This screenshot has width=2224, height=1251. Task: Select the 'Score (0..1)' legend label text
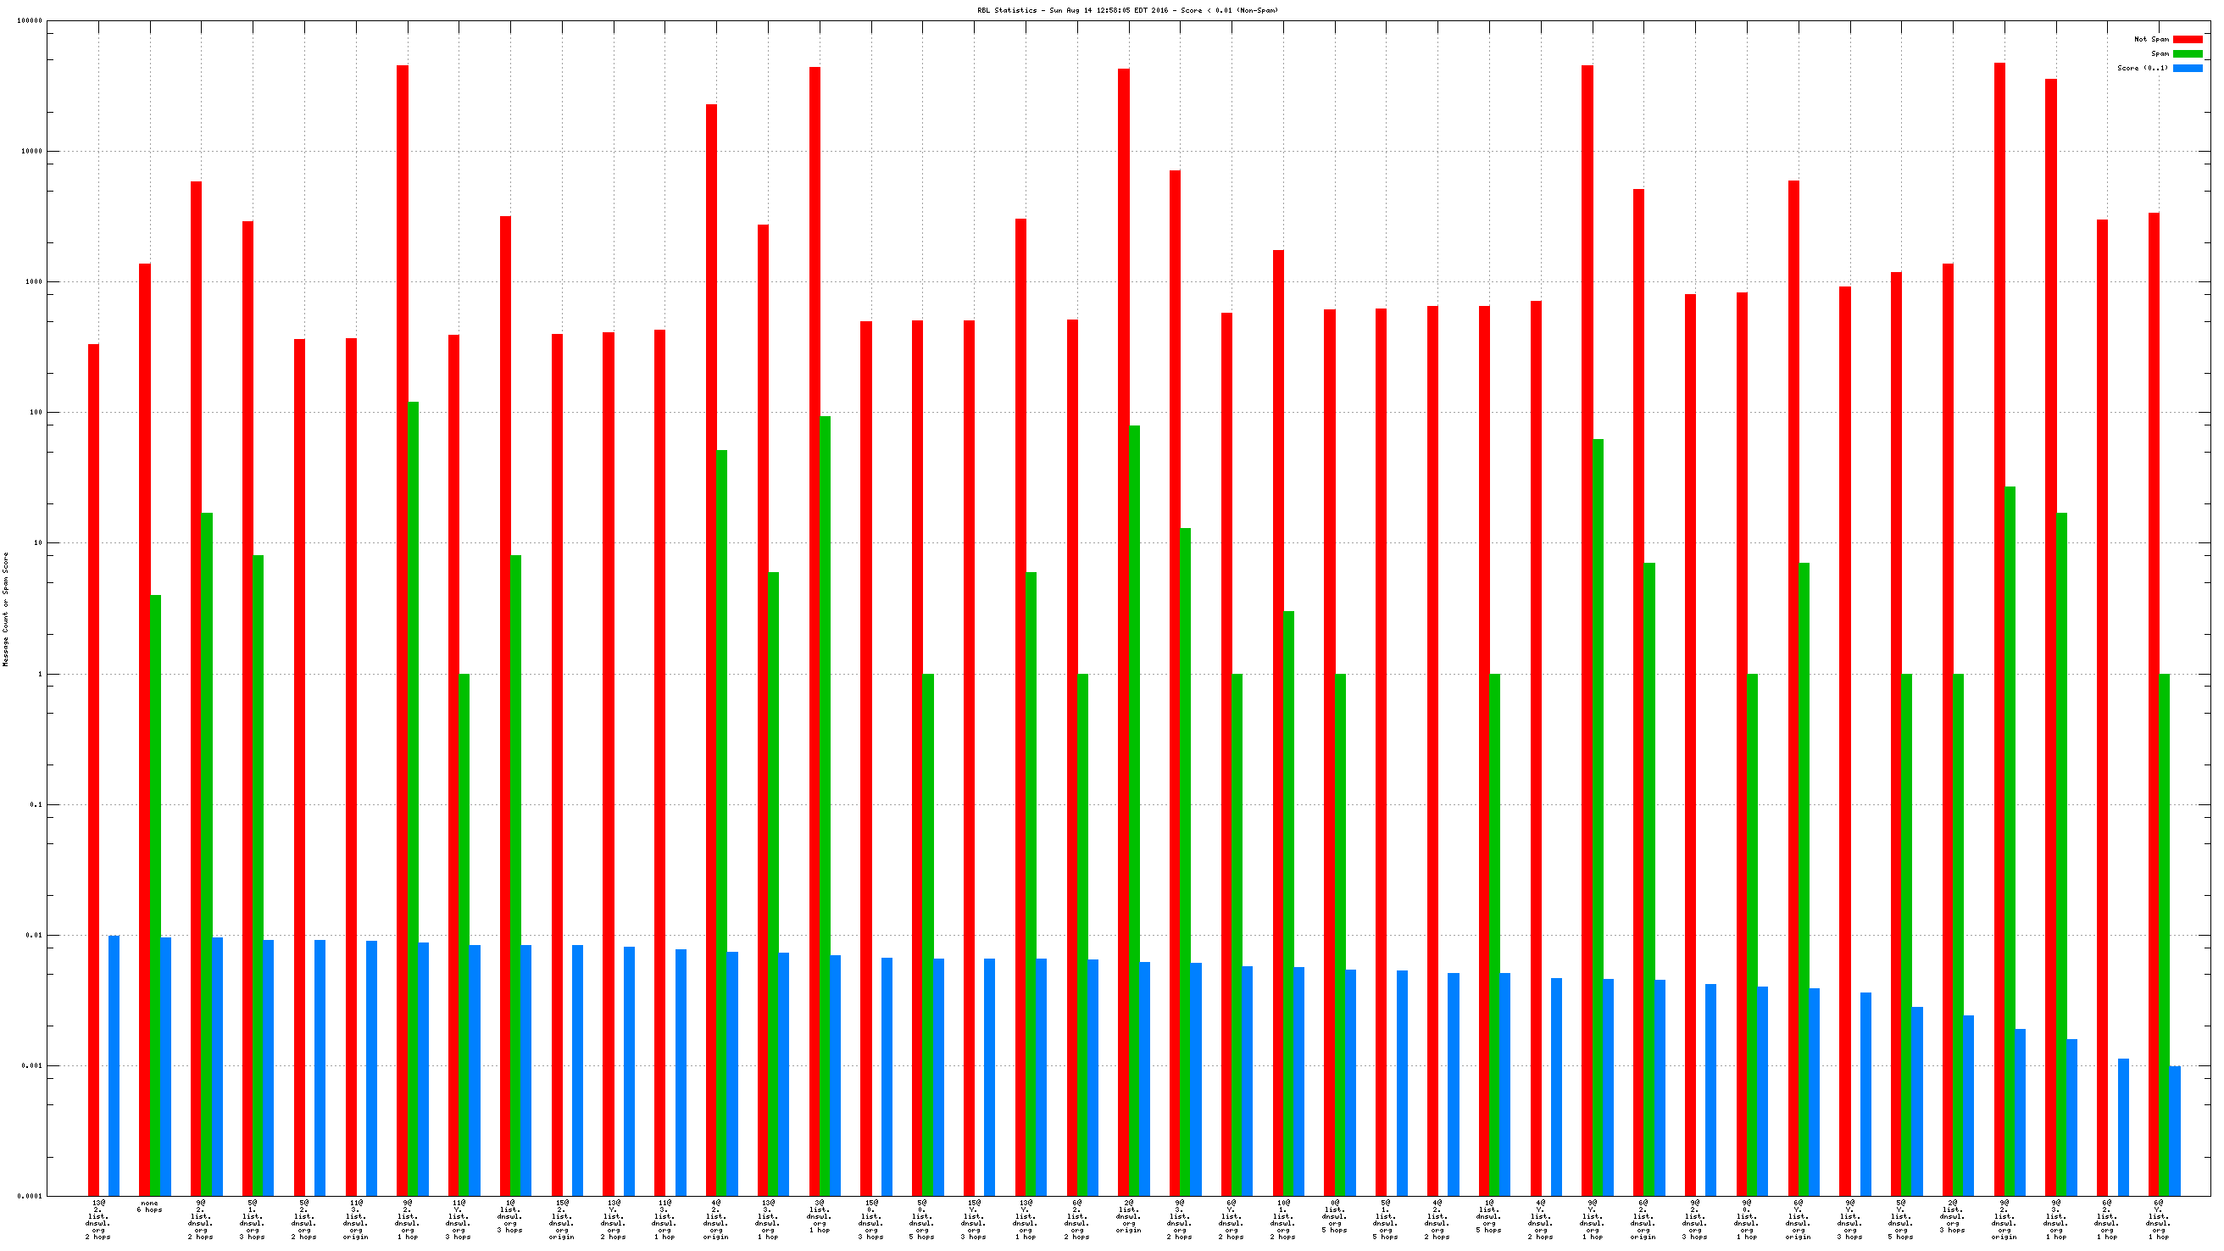[2142, 68]
